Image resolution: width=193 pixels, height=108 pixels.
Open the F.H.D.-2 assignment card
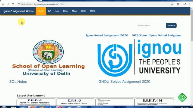click(x=36, y=102)
